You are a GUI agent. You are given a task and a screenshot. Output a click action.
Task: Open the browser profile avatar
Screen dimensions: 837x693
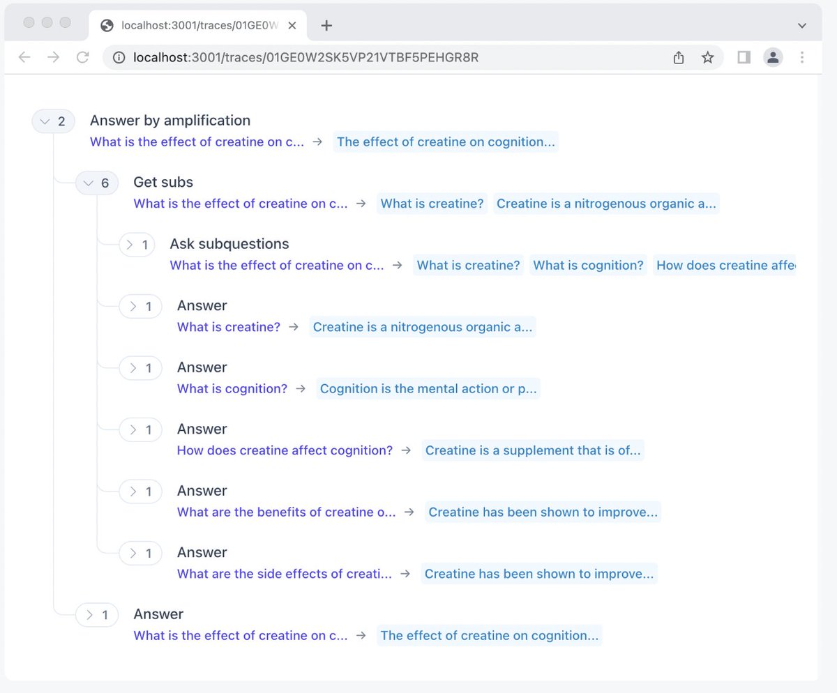pyautogui.click(x=773, y=58)
